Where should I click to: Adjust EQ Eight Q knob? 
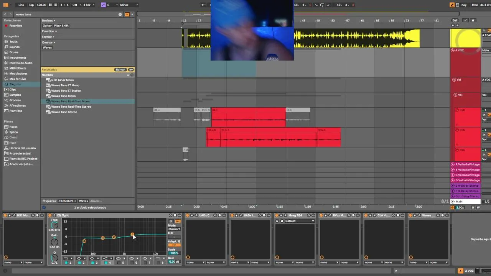(54, 258)
